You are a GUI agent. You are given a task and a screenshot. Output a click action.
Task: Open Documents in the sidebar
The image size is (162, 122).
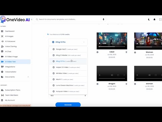pos(10,77)
